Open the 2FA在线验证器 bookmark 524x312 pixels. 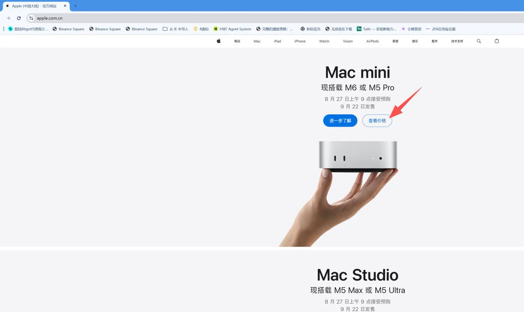(x=441, y=29)
